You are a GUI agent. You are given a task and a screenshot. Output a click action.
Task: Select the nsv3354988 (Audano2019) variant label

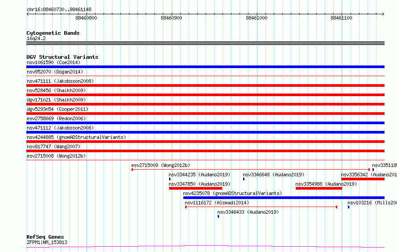pyautogui.click(x=326, y=184)
